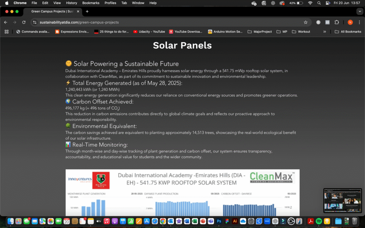Reload the current page
Screen dimensions: 365x228
[24, 22]
